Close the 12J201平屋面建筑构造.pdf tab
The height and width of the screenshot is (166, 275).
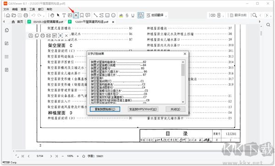(113, 22)
